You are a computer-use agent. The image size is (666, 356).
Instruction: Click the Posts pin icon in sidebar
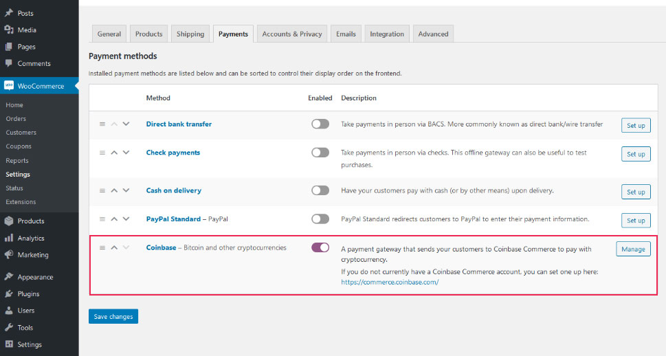tap(9, 13)
